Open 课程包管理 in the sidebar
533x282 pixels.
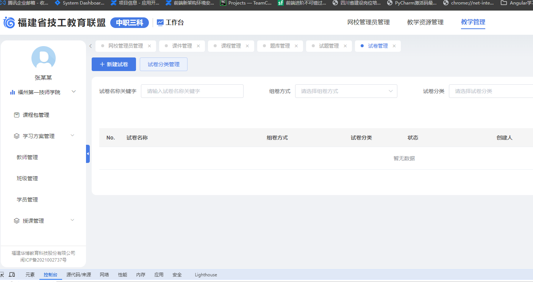(x=36, y=115)
